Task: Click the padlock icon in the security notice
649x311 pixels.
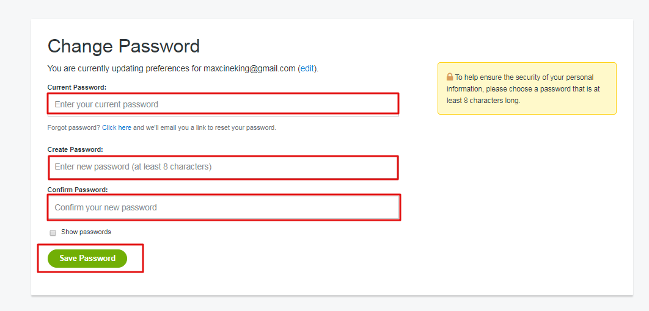Action: [x=450, y=77]
